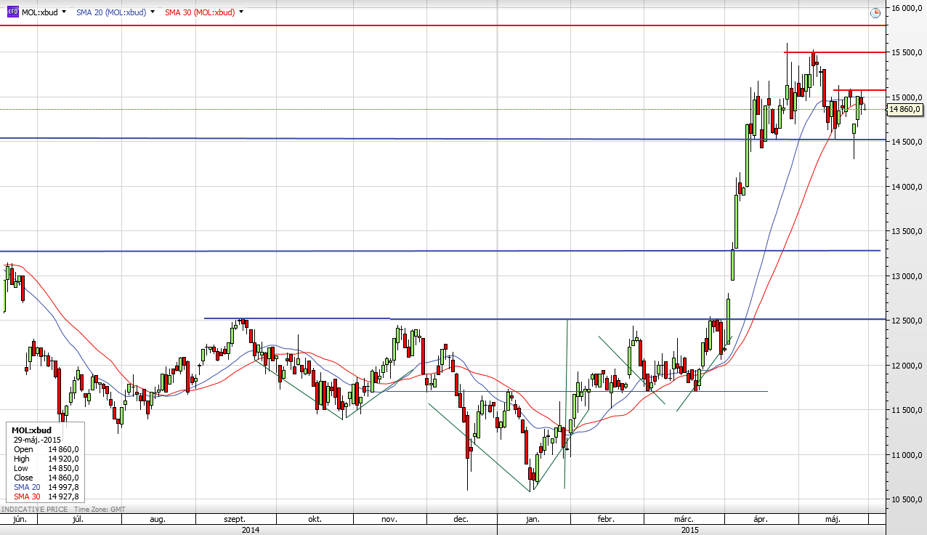Click the 11 000,0 price axis label
The image size is (927, 535).
(908, 455)
